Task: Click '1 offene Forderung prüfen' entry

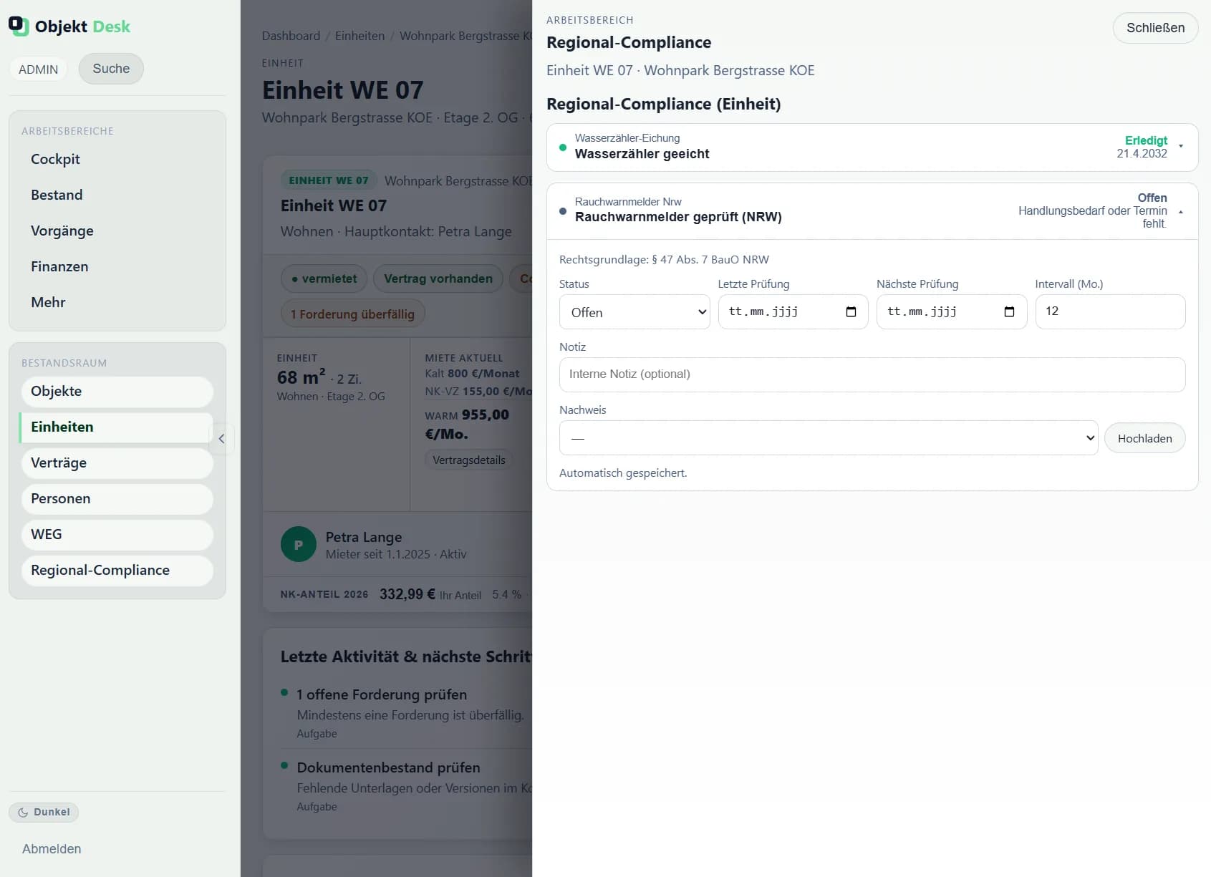Action: click(x=382, y=694)
